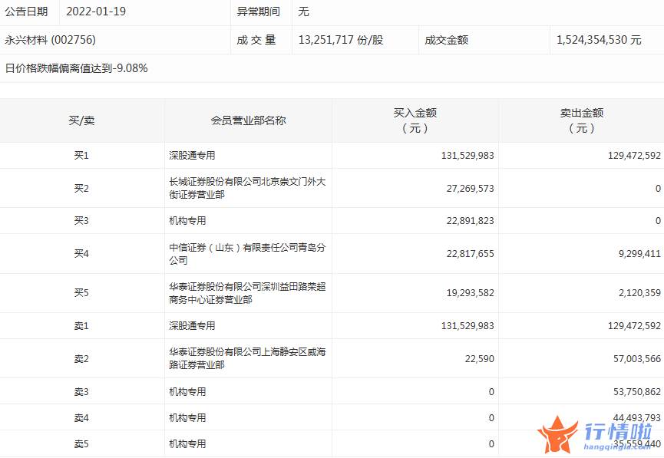The image size is (664, 458).
Task: Select sell amount 9,299,411
Action: pyautogui.click(x=640, y=254)
